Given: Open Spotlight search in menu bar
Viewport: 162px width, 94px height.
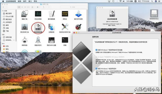Looking at the screenshot, I should 152,1.
